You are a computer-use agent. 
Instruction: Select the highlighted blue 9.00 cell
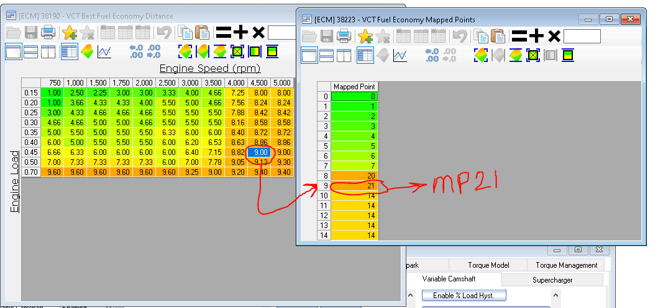click(x=259, y=152)
